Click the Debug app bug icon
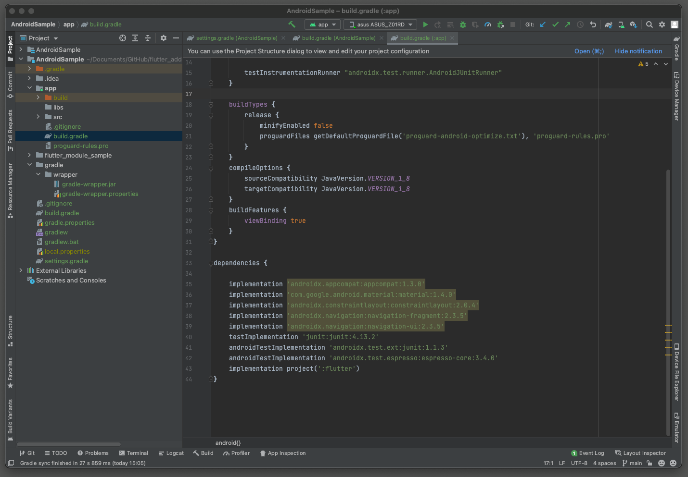Screen dimensions: 688x477 click(x=463, y=24)
